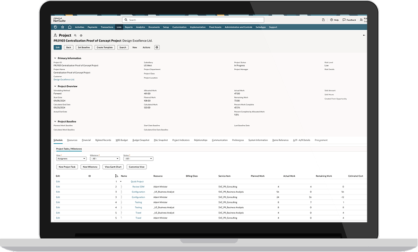418x252 pixels.
Task: Click the New Project Task button
Action: (67, 167)
